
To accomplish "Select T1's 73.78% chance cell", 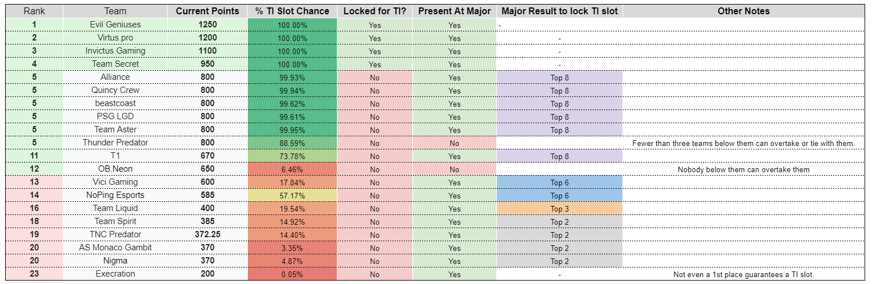I will (292, 156).
